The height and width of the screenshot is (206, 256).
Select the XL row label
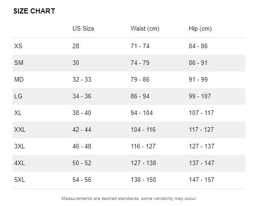click(18, 113)
